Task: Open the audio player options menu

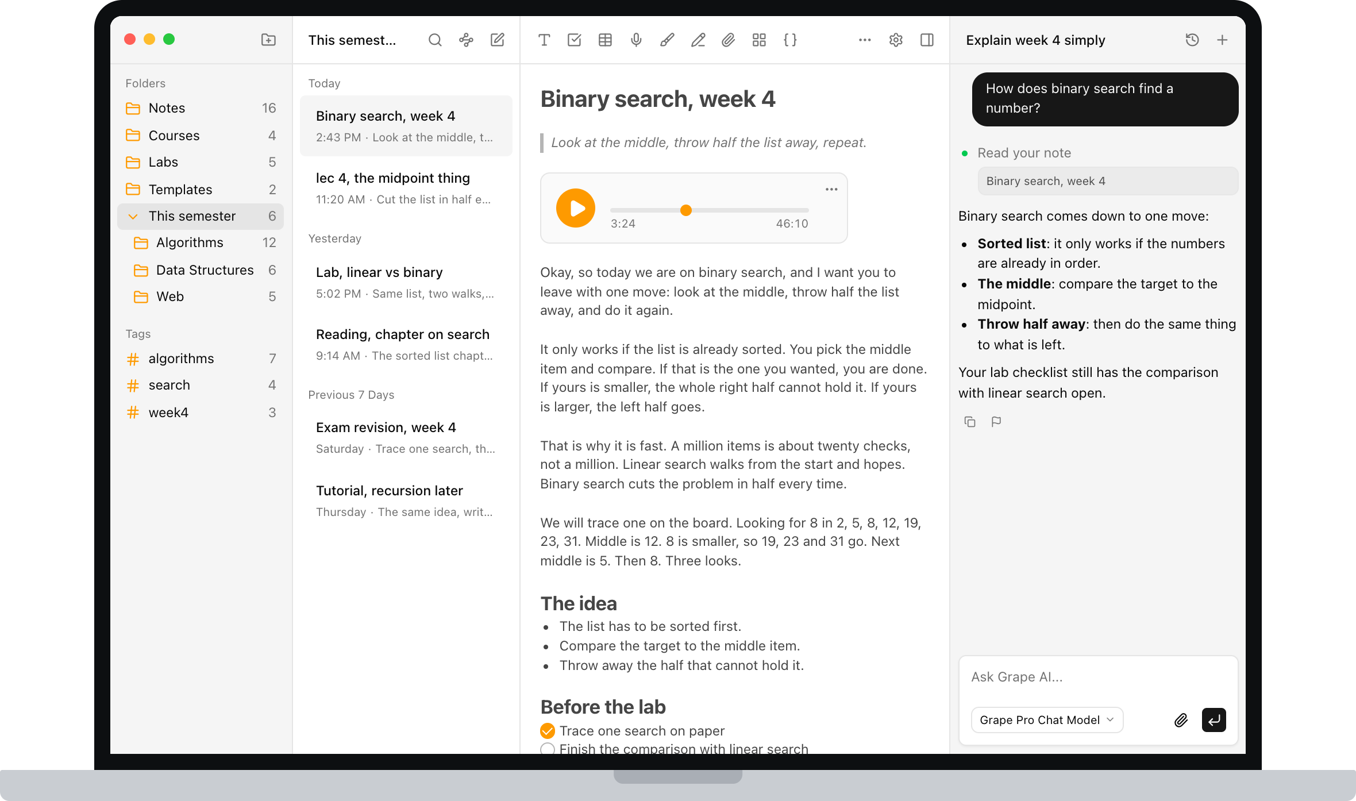Action: [831, 189]
